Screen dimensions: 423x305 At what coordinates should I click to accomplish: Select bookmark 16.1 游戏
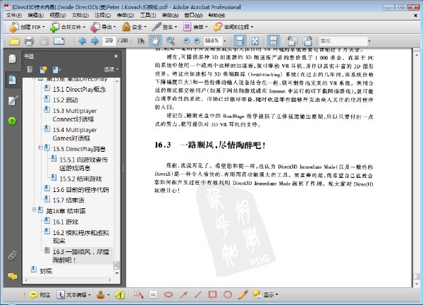coord(66,222)
